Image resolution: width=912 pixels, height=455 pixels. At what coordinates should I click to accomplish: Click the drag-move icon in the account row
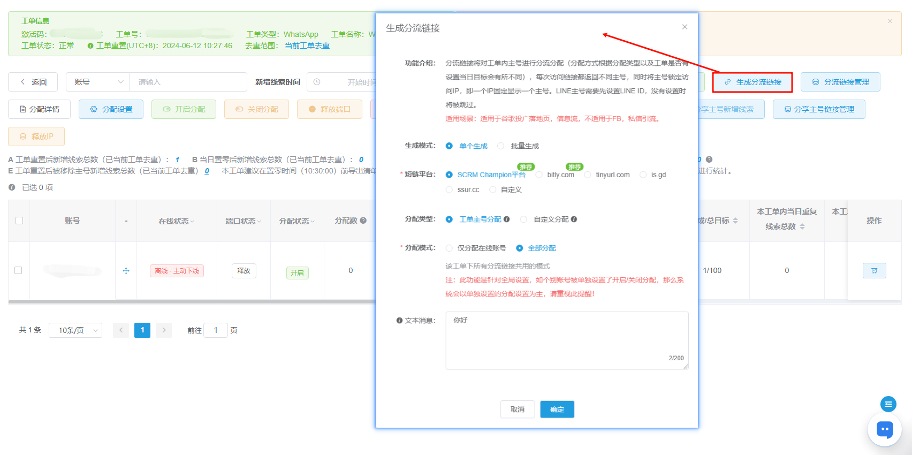click(x=126, y=271)
